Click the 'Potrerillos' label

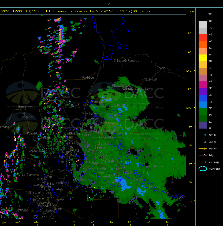(x=45, y=148)
